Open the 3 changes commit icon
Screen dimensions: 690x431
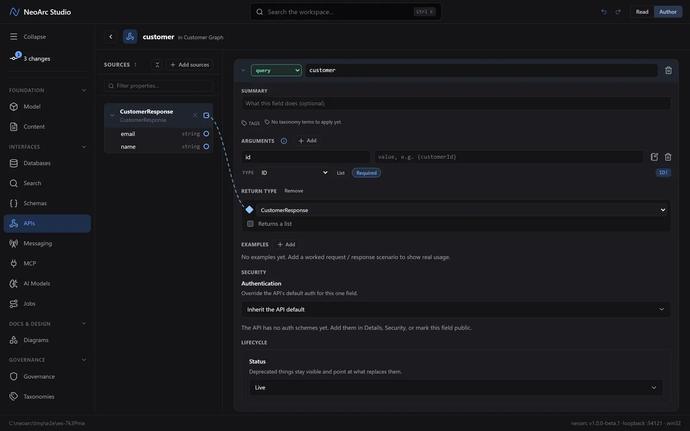(x=14, y=58)
